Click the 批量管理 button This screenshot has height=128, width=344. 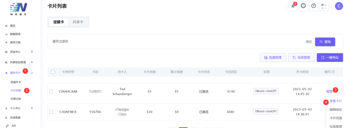click(x=272, y=57)
